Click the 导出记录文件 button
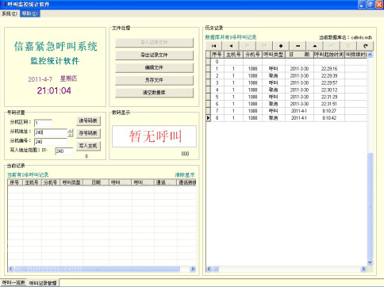 point(154,55)
